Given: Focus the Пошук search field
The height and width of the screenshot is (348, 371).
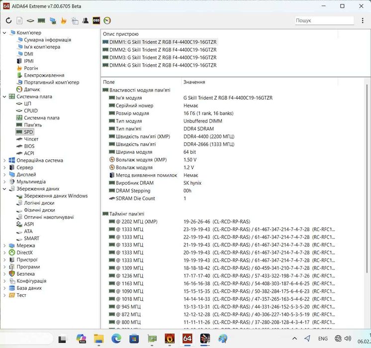Looking at the screenshot, I should coord(324,20).
